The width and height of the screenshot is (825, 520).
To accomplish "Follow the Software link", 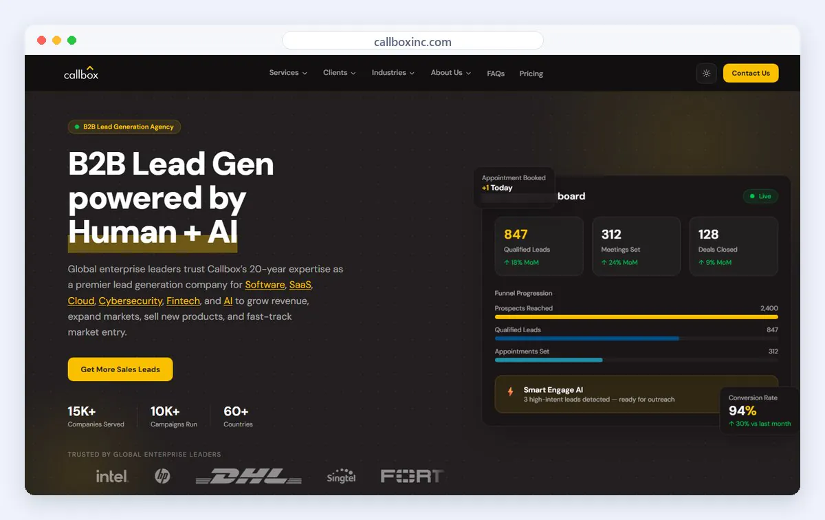I will pos(265,285).
